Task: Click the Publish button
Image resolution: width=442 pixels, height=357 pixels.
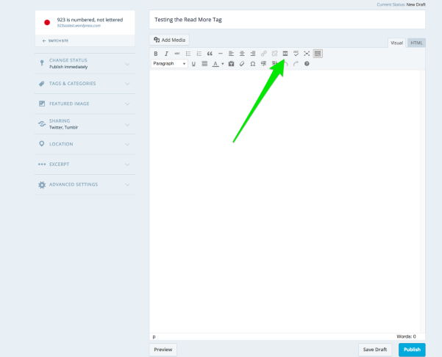Action: pos(412,350)
